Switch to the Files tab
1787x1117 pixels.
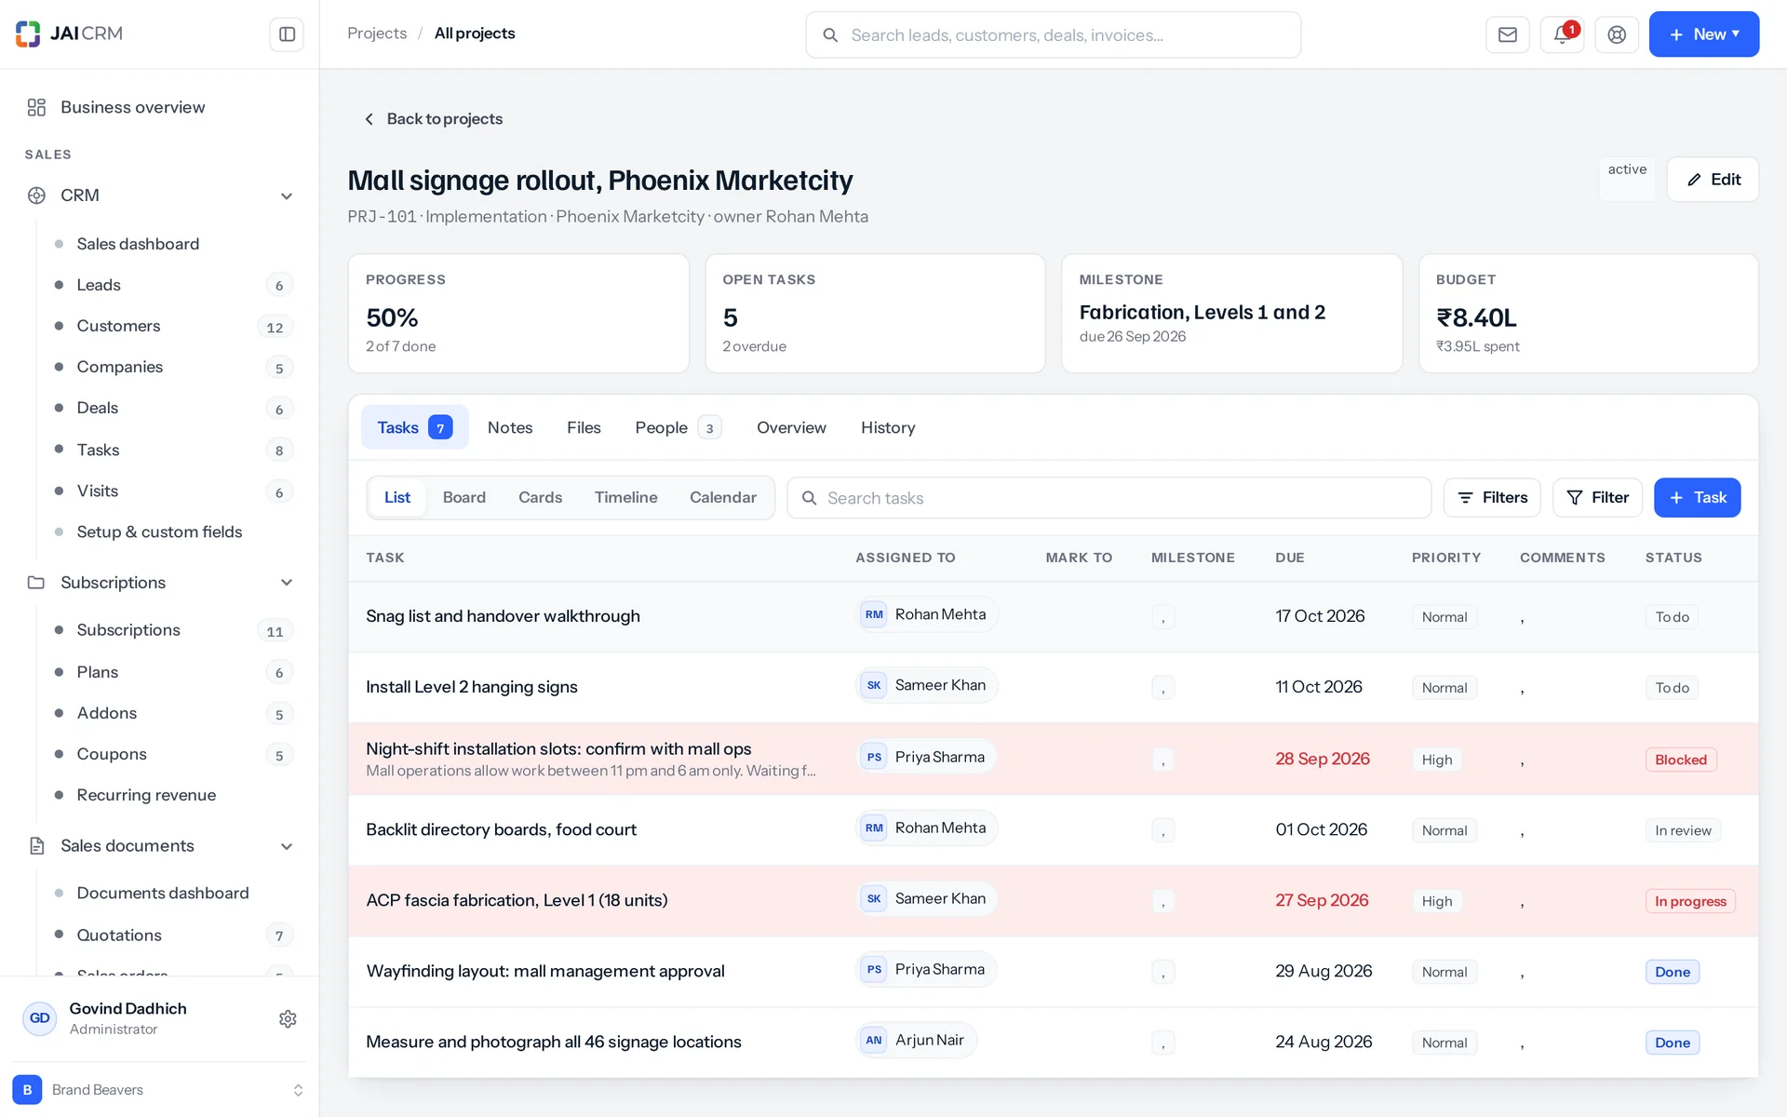(x=584, y=428)
